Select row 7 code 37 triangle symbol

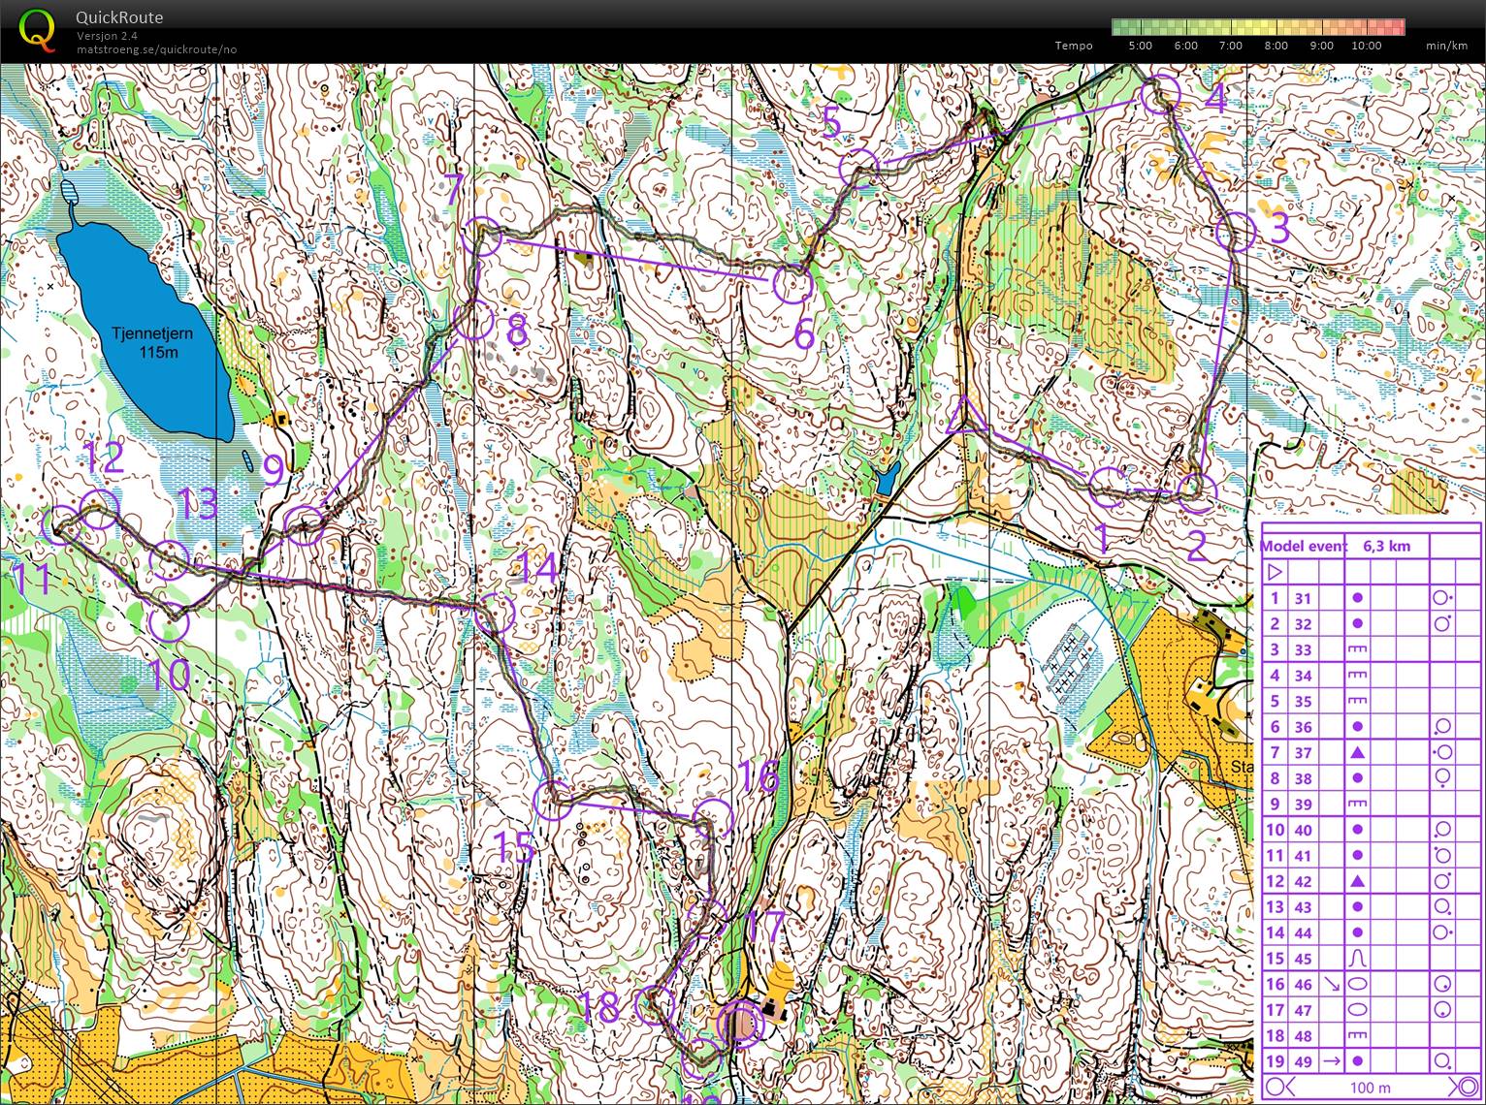click(1358, 752)
